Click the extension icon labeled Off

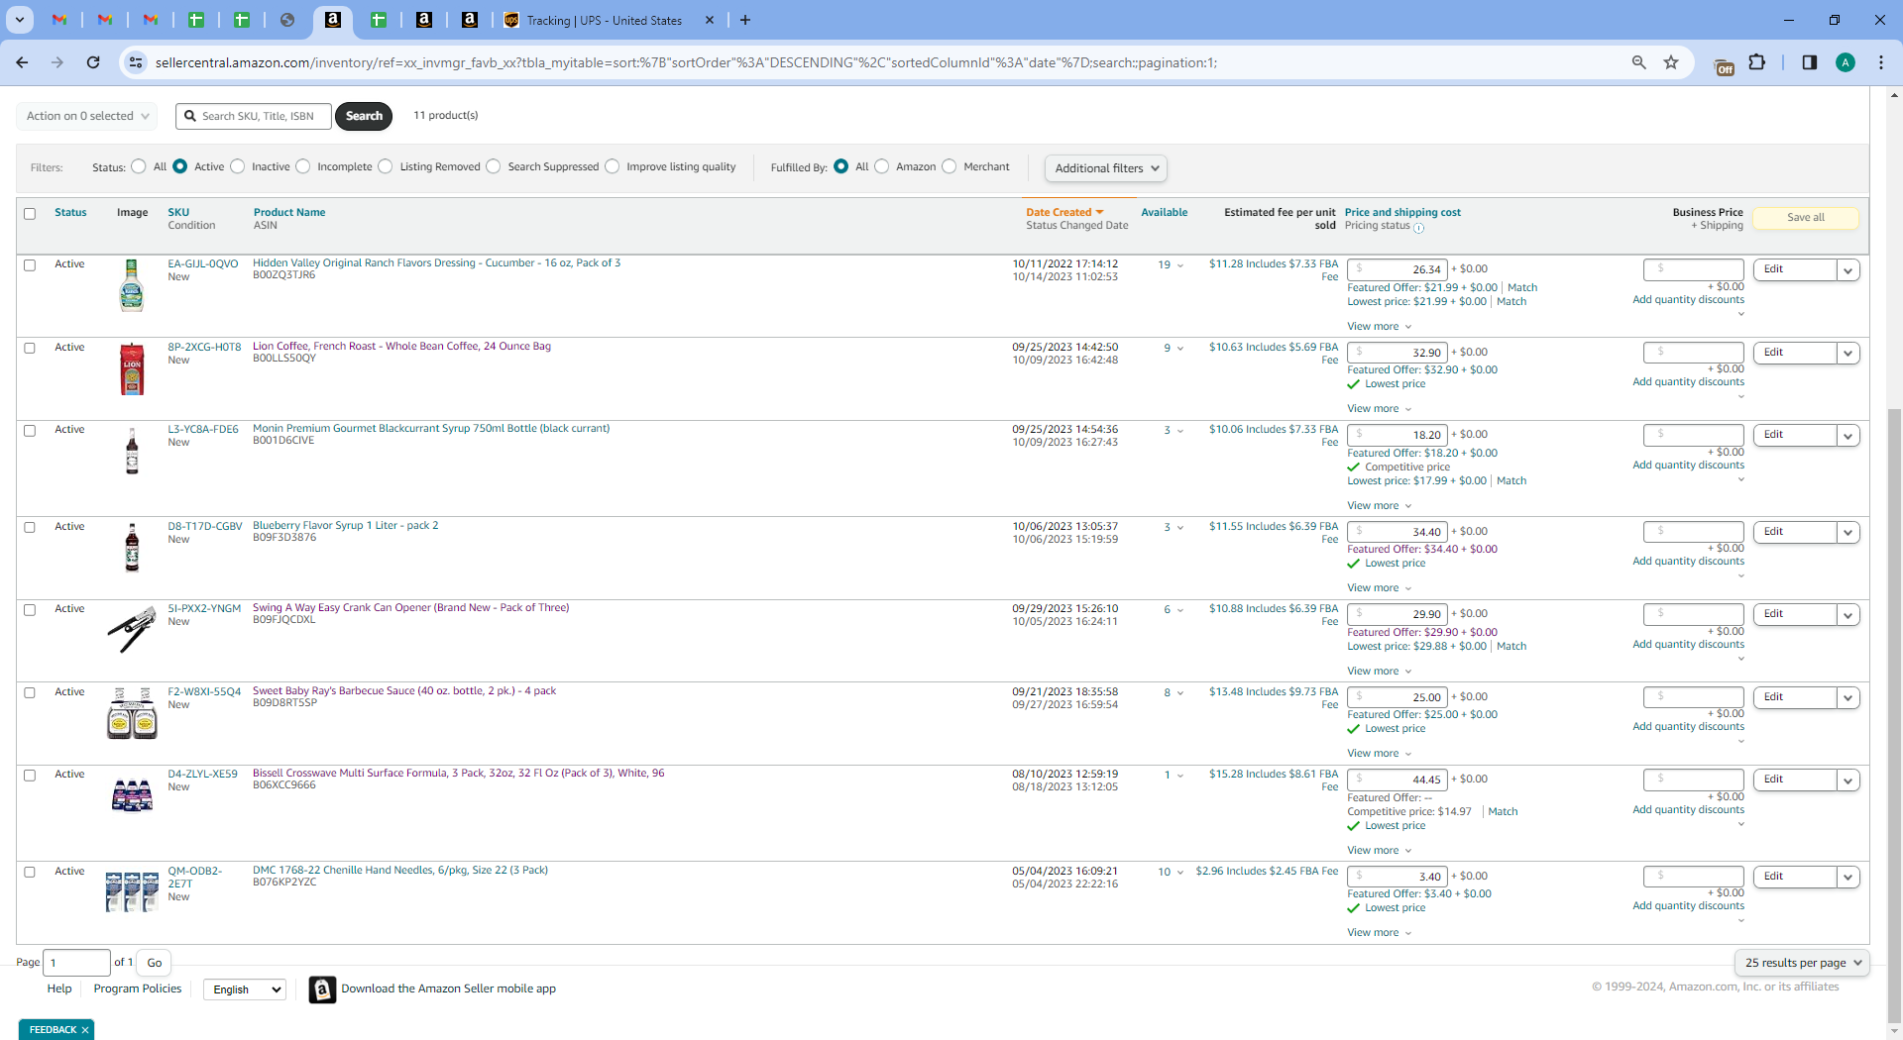(x=1725, y=66)
